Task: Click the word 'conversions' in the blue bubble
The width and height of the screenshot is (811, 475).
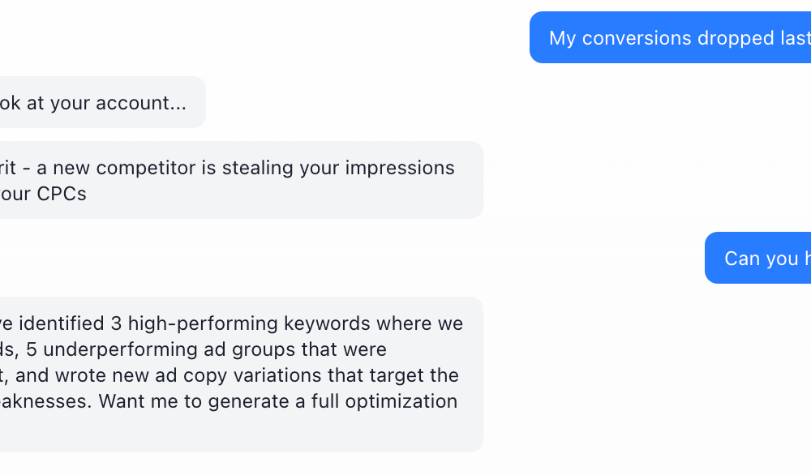Action: click(x=636, y=38)
